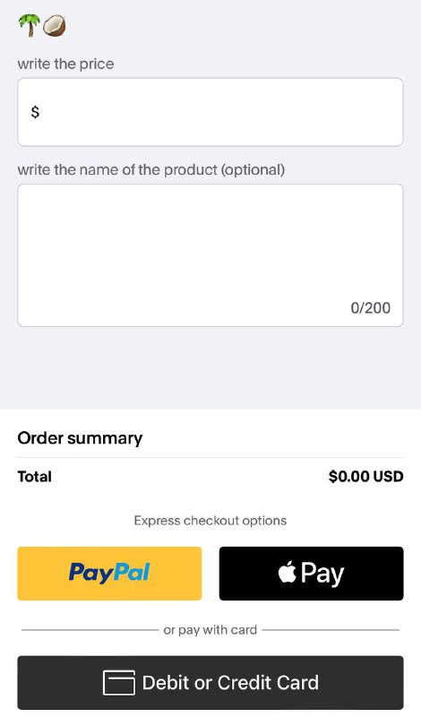The image size is (421, 717).
Task: Click the Order summary heading
Action: pos(80,438)
